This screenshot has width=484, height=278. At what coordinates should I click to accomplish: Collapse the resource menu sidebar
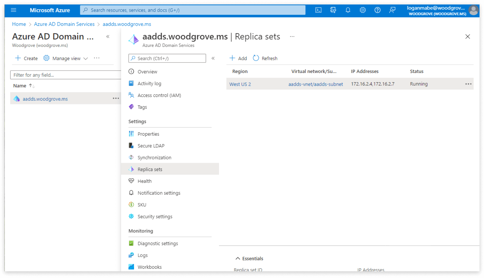click(213, 58)
